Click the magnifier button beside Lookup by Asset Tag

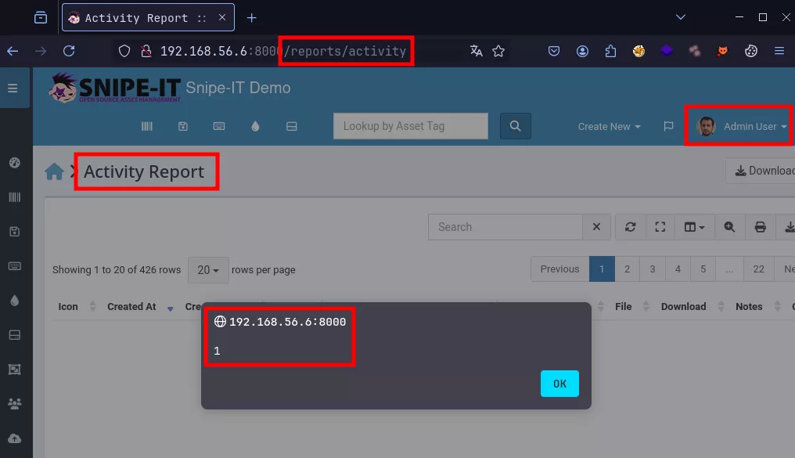[x=515, y=126]
